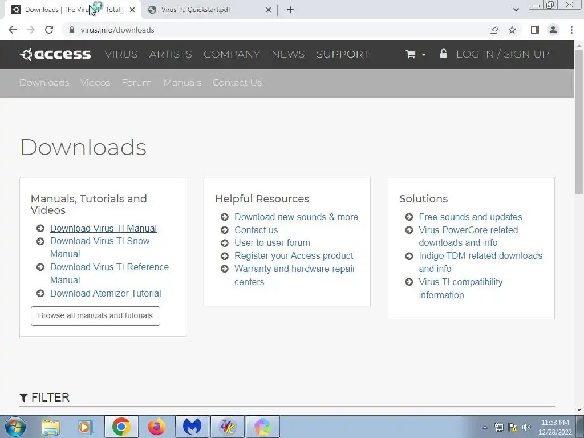Show hidden system tray icons arrow
Screen dimensions: 584x438
(485, 427)
